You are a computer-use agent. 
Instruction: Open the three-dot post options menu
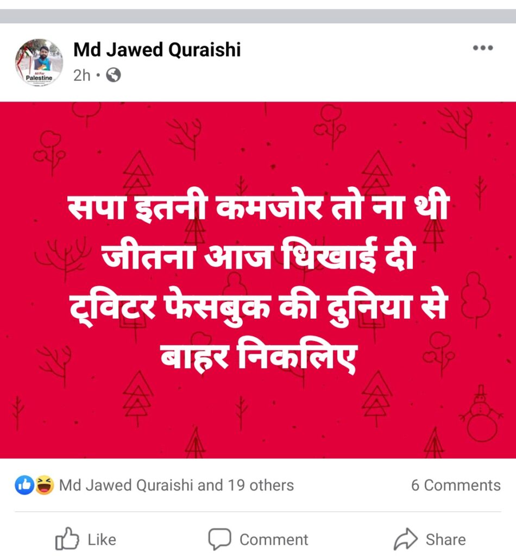tap(483, 48)
